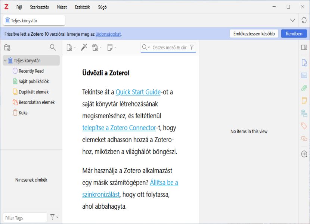This screenshot has width=310, height=224.
Task: Click the locate arrow sidebar icon
Action: click(304, 154)
